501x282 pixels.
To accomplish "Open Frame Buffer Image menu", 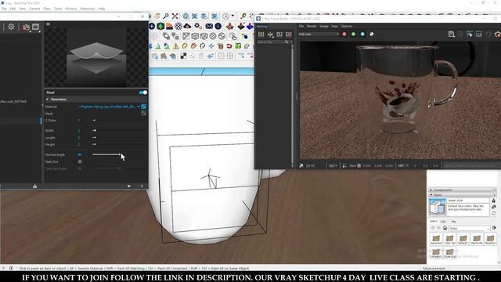I will tap(324, 26).
